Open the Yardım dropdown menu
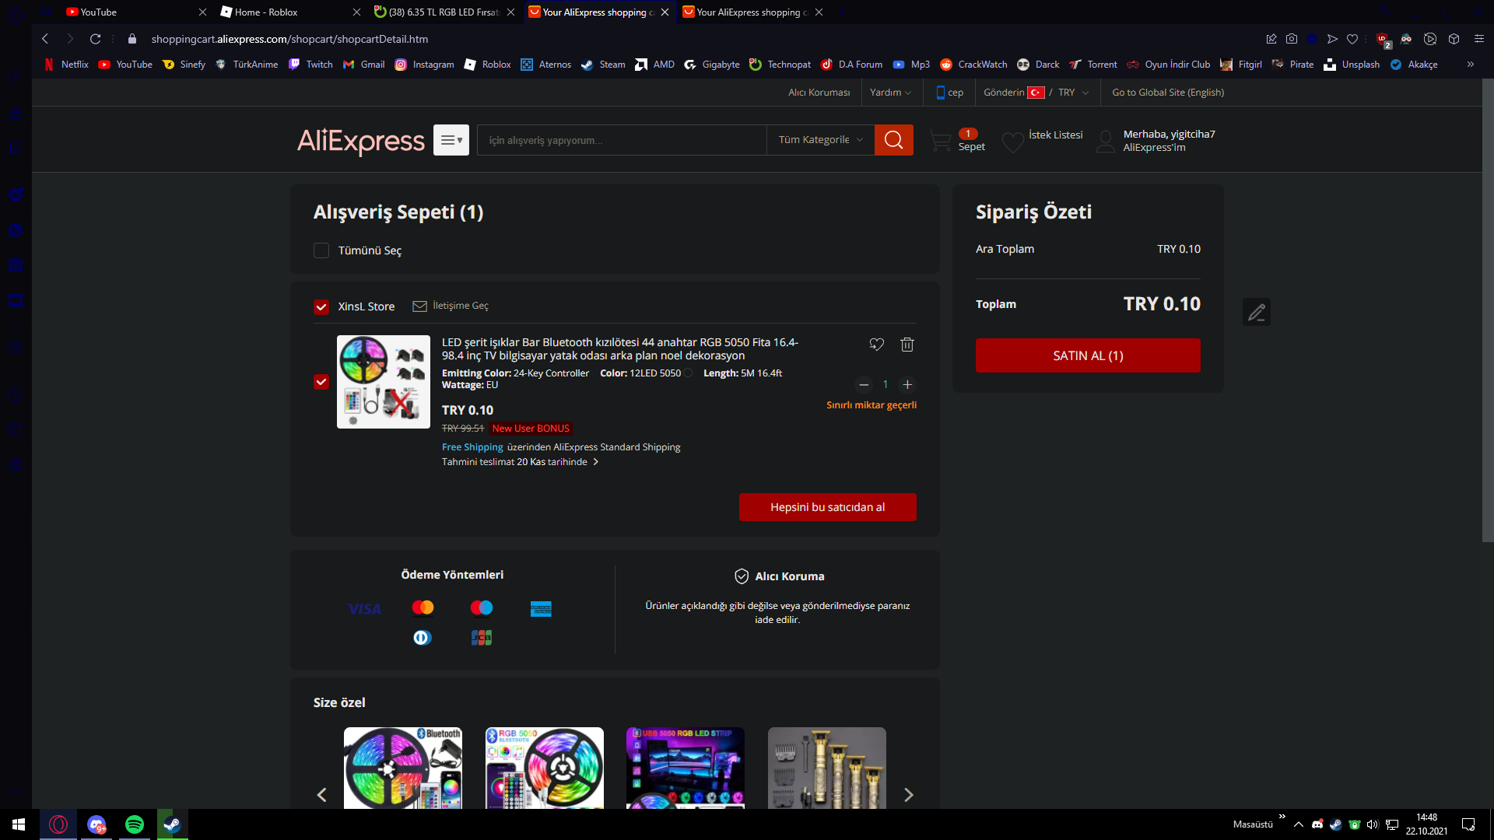Image resolution: width=1494 pixels, height=840 pixels. pos(889,93)
